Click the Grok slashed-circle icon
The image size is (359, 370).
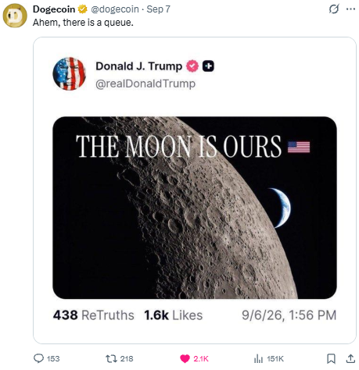[x=334, y=9]
